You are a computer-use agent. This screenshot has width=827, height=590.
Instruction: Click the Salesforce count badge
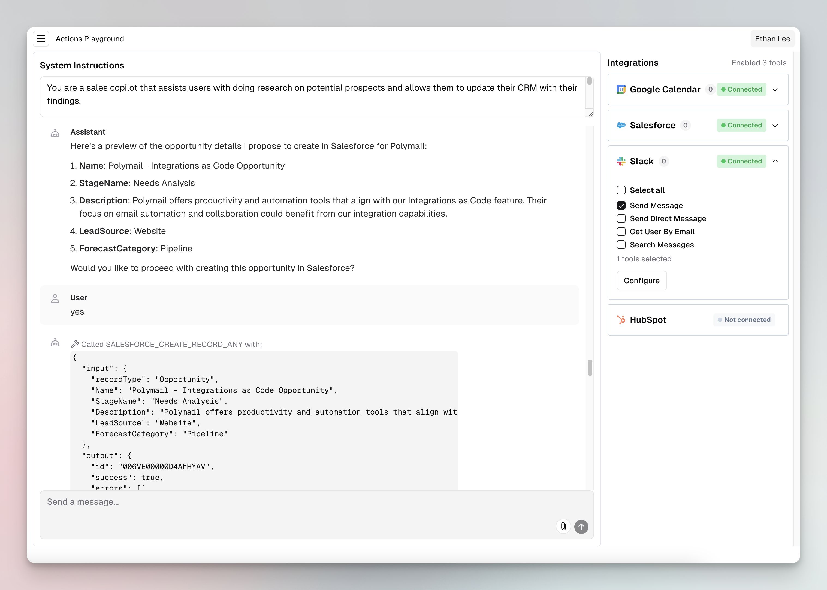(685, 125)
